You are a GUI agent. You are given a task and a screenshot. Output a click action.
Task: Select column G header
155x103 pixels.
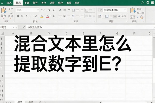tap(117, 33)
